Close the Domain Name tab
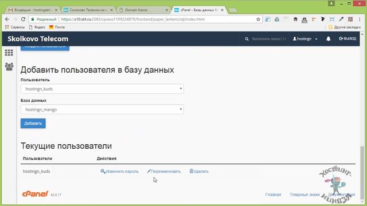The height and width of the screenshot is (206, 367). click(x=167, y=10)
